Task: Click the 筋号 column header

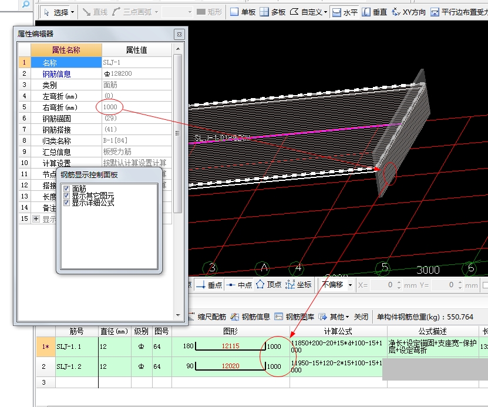Action: click(77, 331)
